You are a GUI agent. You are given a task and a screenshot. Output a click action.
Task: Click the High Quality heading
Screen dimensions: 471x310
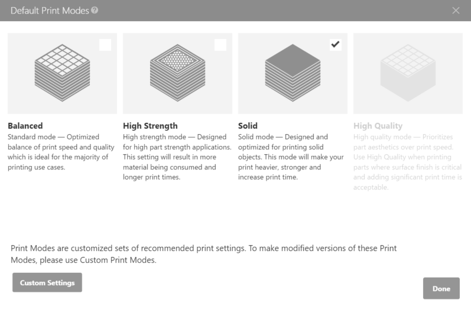click(378, 126)
